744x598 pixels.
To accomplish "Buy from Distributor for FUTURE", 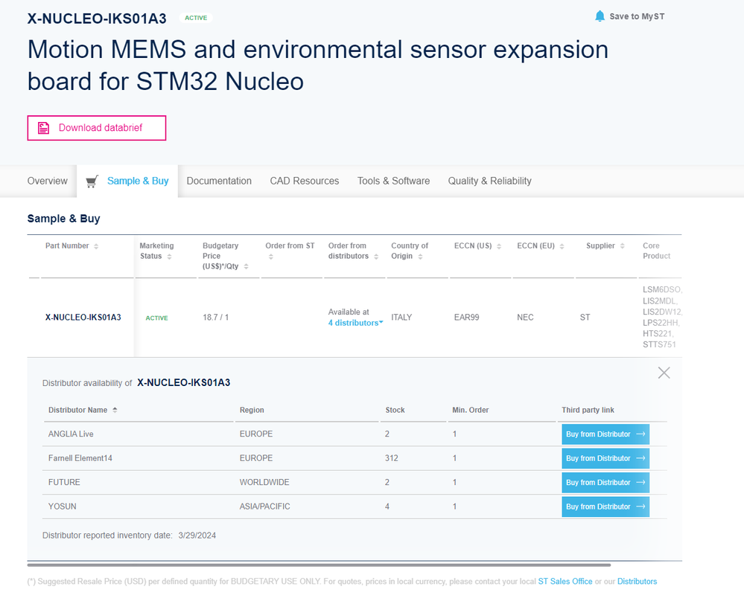I will tap(605, 483).
